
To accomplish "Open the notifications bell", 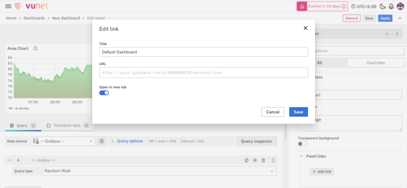I will coord(391,6).
